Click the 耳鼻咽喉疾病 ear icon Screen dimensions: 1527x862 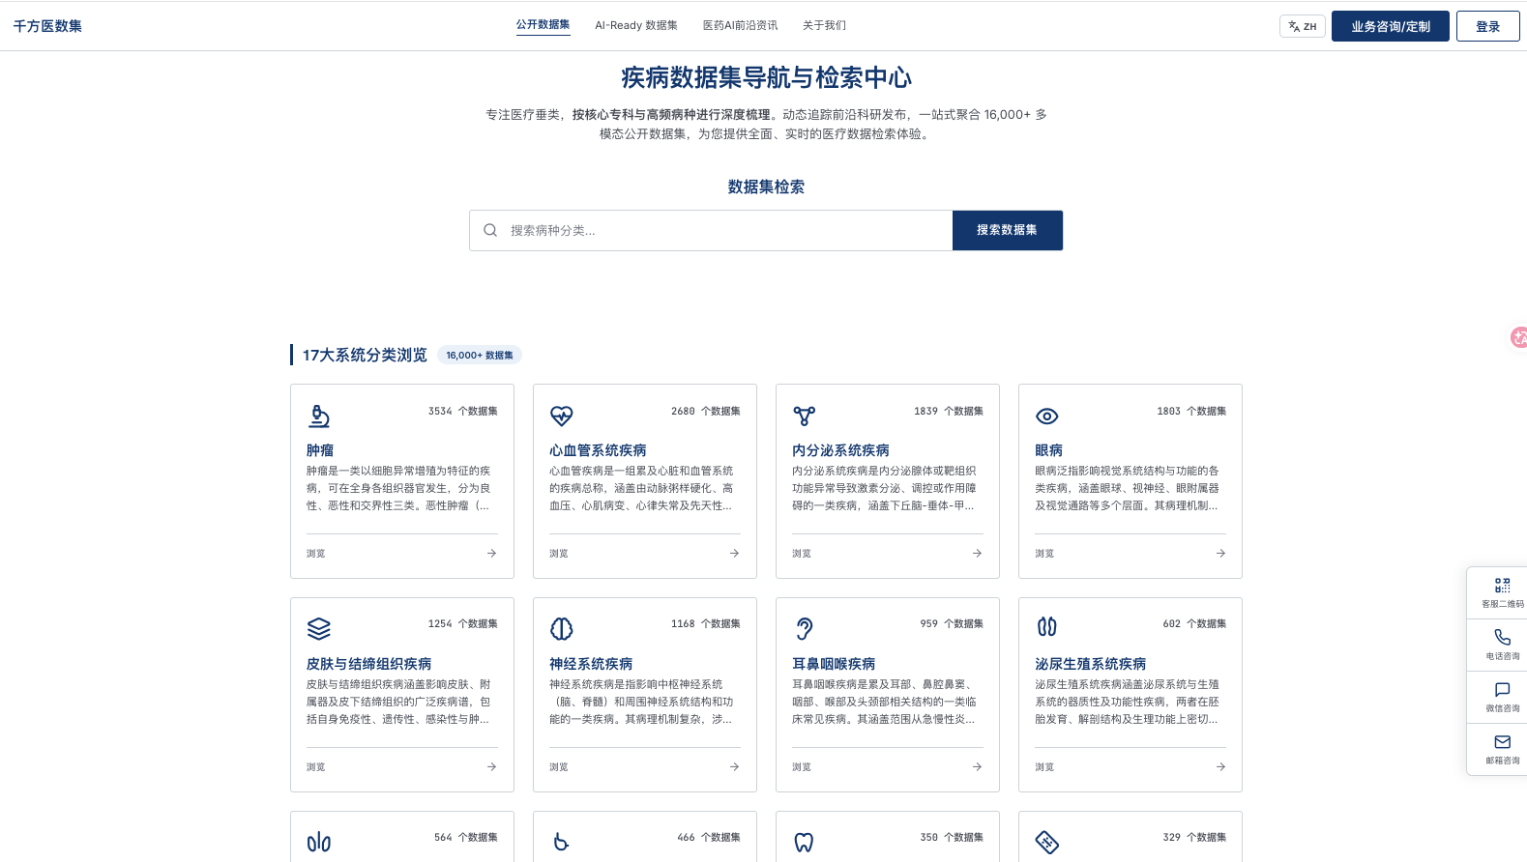pyautogui.click(x=805, y=629)
